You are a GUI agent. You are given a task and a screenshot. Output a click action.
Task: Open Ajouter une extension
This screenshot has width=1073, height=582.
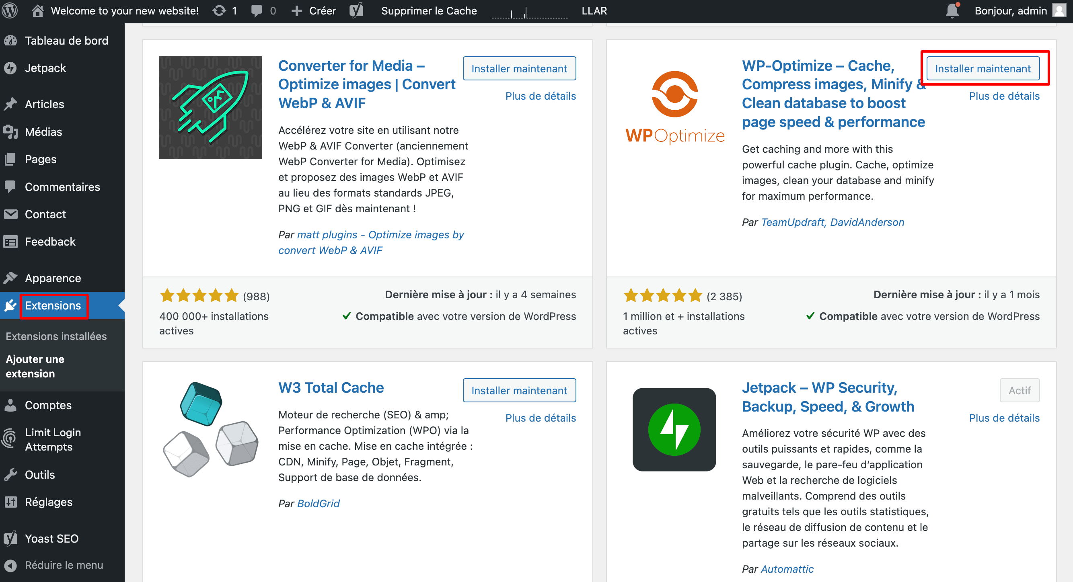(x=35, y=366)
